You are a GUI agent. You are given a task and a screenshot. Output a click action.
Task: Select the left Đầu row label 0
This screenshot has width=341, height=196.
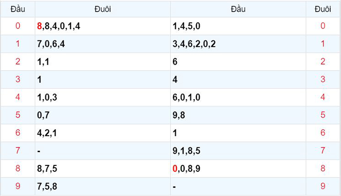tap(18, 26)
